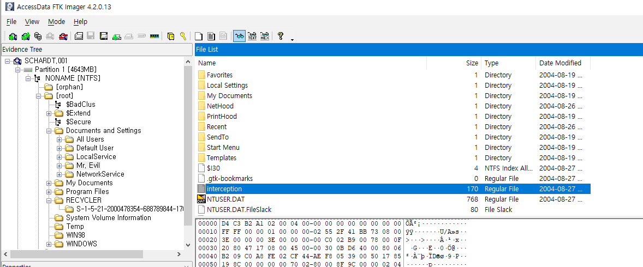Open help via the question mark icon
The width and height of the screenshot is (643, 267).
pos(281,36)
